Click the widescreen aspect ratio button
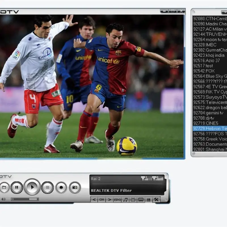Screen dimensions: 227x227 141,200
